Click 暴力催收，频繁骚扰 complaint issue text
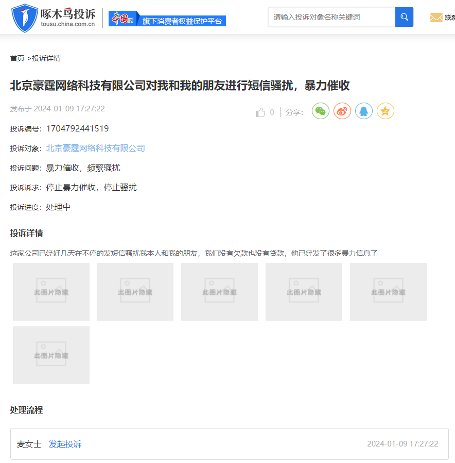The width and height of the screenshot is (455, 463). (x=83, y=168)
